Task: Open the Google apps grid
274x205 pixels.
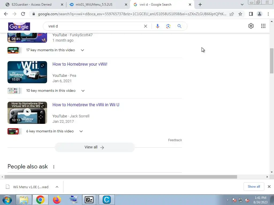Action: [x=263, y=26]
